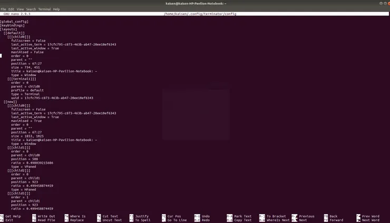Click the line 'size = 1853, 1025'
390x223 pixels.
pos(27,136)
